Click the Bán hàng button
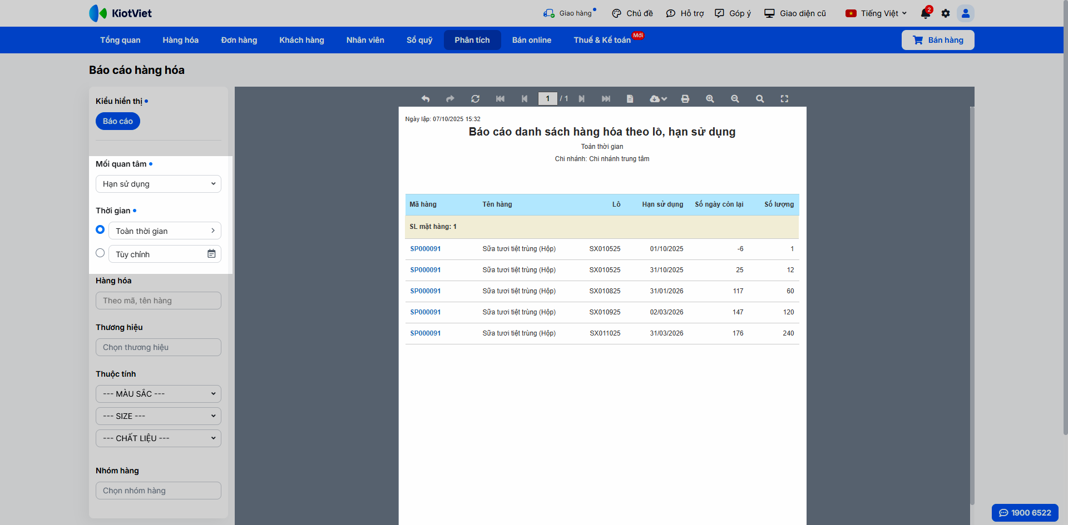This screenshot has width=1068, height=525. pyautogui.click(x=937, y=40)
